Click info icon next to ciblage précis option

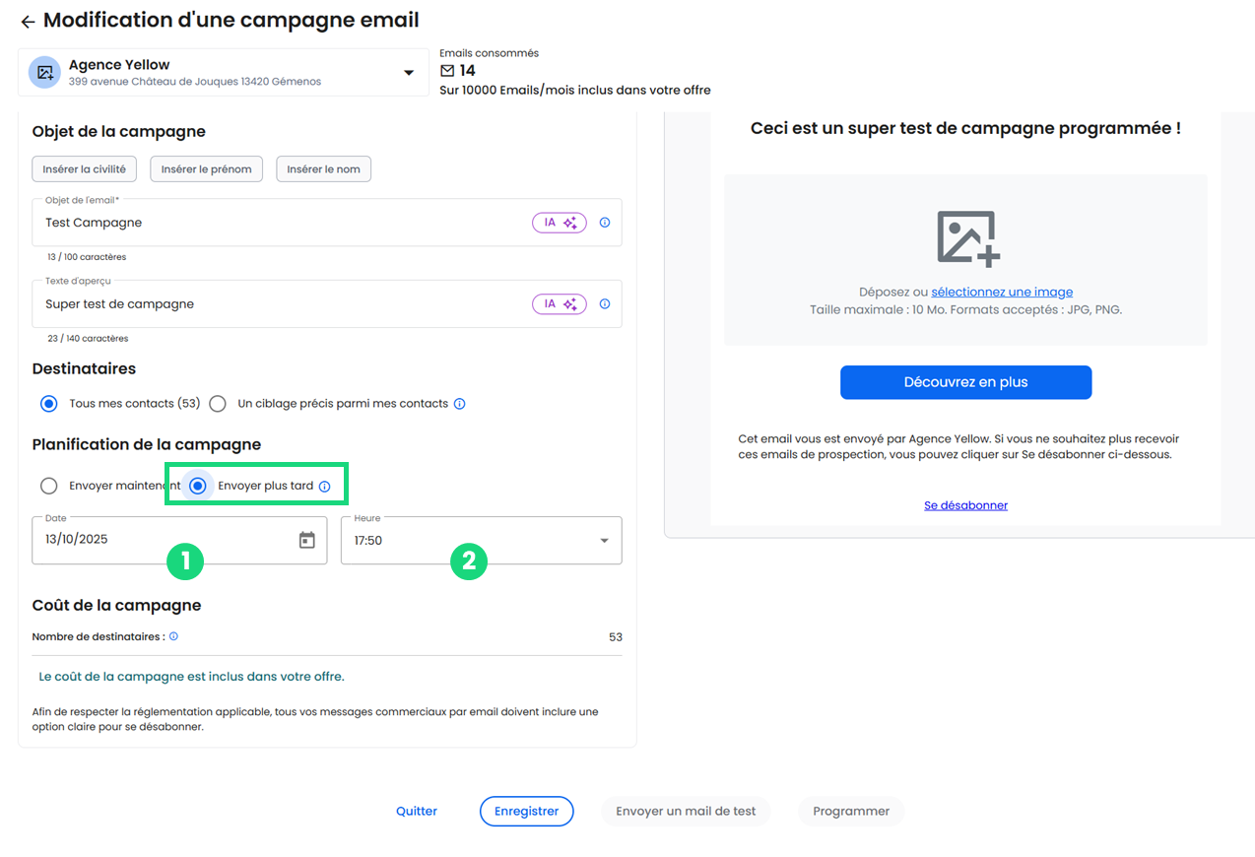(x=459, y=404)
